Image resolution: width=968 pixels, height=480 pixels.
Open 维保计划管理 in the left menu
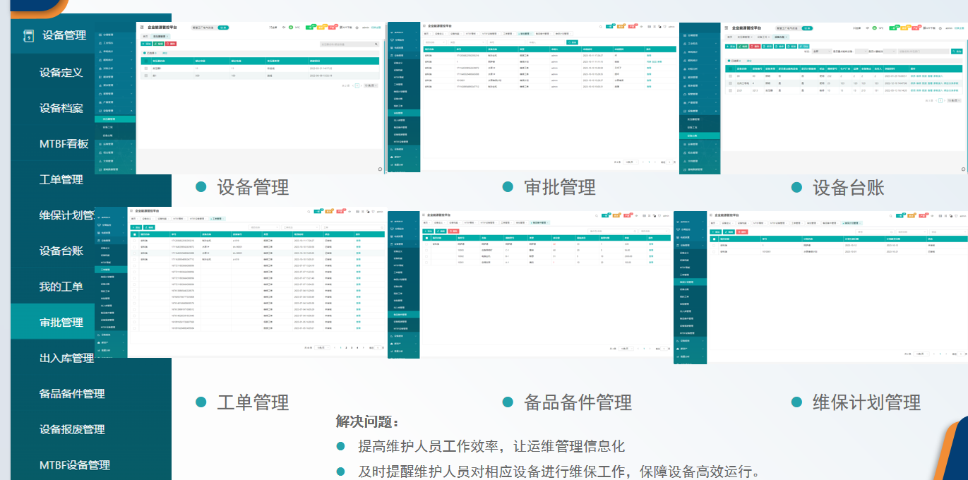pyautogui.click(x=67, y=215)
